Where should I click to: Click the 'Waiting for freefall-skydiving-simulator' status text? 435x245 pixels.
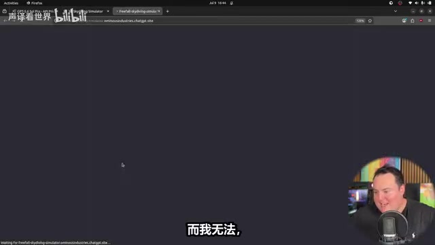tap(56, 242)
